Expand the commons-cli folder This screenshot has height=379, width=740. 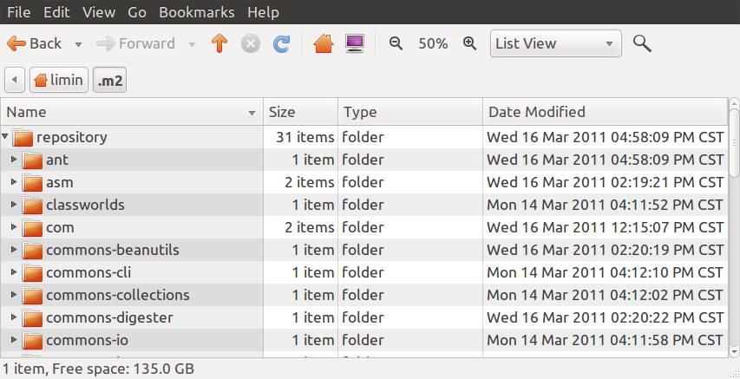[14, 272]
